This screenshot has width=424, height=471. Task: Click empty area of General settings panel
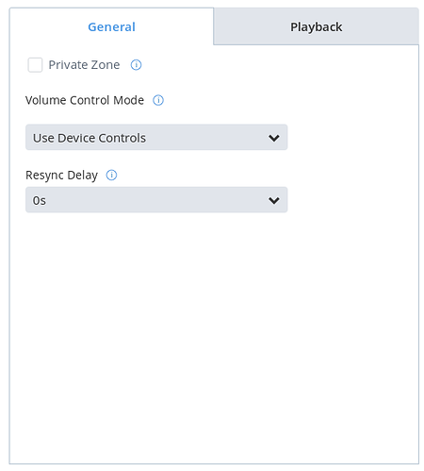pos(214,337)
